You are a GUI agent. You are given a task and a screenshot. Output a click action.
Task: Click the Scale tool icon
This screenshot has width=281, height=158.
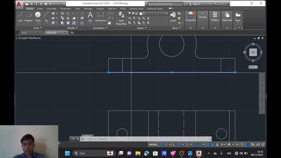68,23
